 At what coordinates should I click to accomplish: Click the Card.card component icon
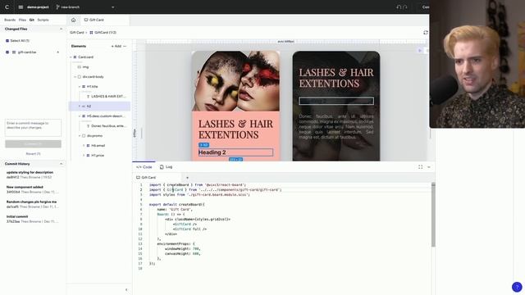coord(75,57)
